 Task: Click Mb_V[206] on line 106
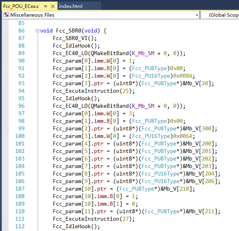[203, 181]
